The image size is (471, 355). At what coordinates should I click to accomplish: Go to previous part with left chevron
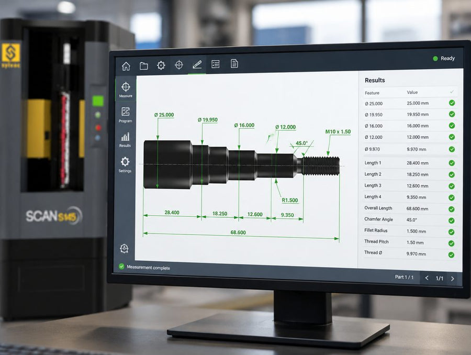click(x=427, y=278)
